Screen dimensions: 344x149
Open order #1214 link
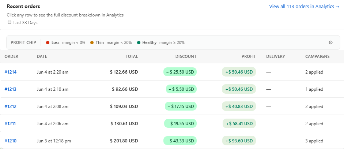pos(11,72)
